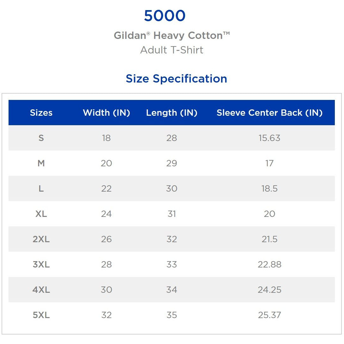Screen dimensions: 344x344
Task: Click the sleeve value 22.88 cell
Action: (x=269, y=265)
